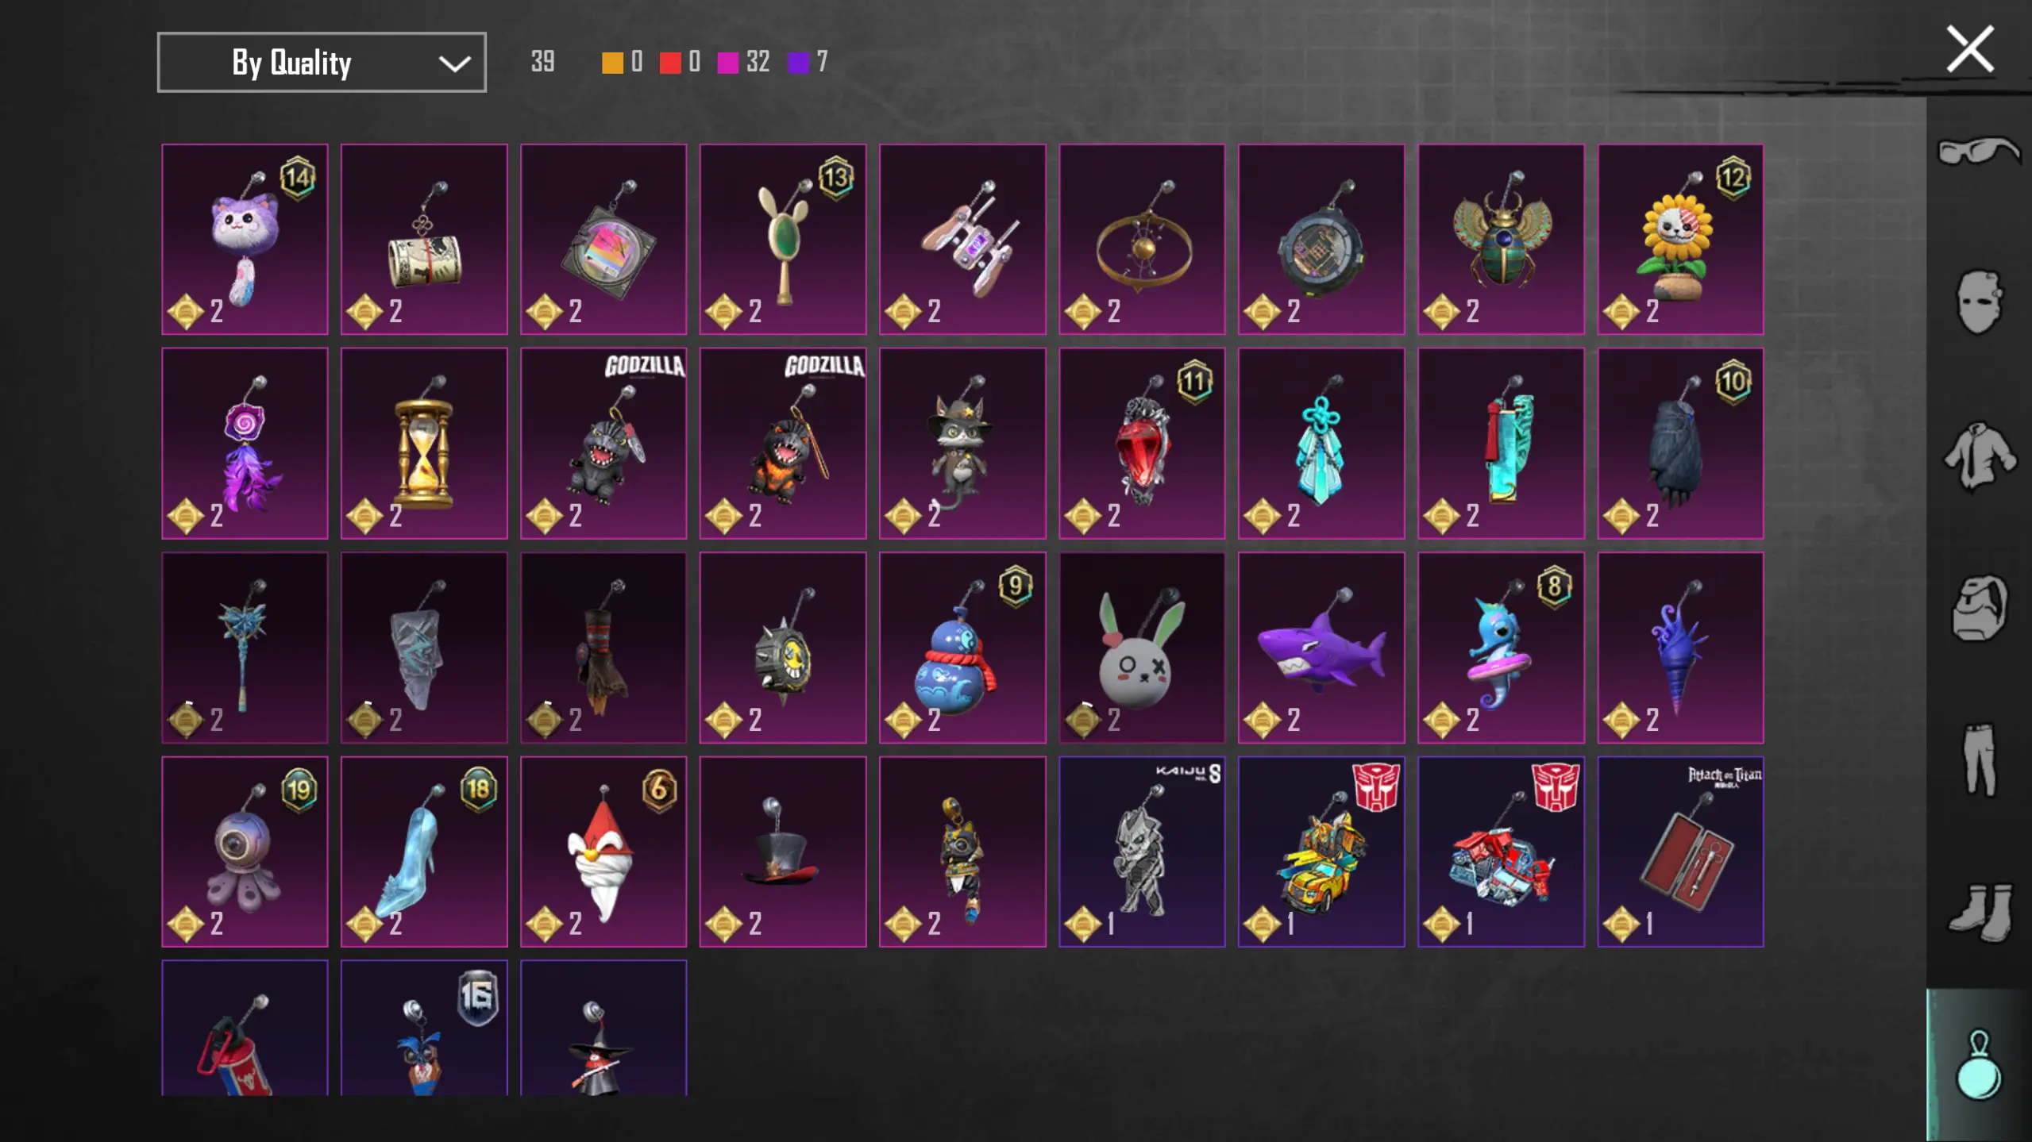2032x1142 pixels.
Task: Filter by the purple quality swatch
Action: (x=798, y=62)
